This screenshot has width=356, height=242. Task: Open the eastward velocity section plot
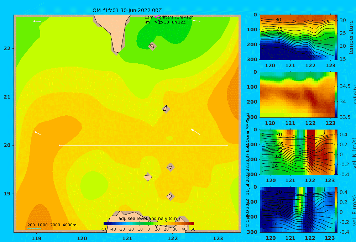tap(297, 210)
